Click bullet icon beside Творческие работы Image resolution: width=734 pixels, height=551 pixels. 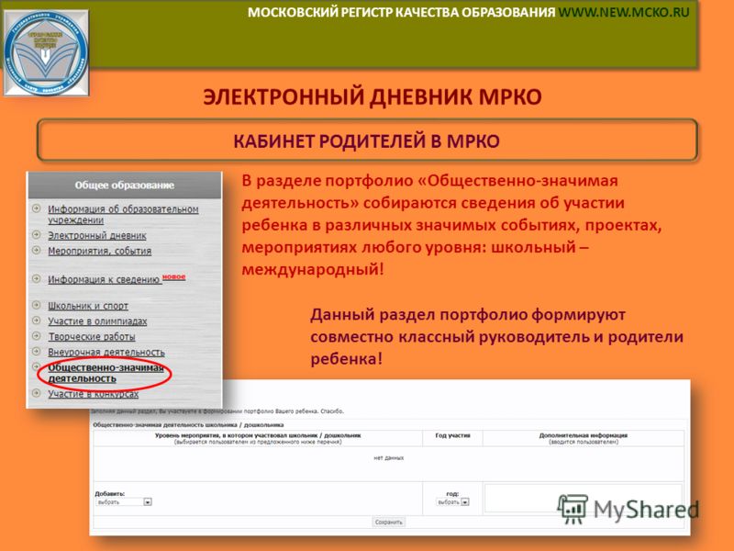point(36,335)
